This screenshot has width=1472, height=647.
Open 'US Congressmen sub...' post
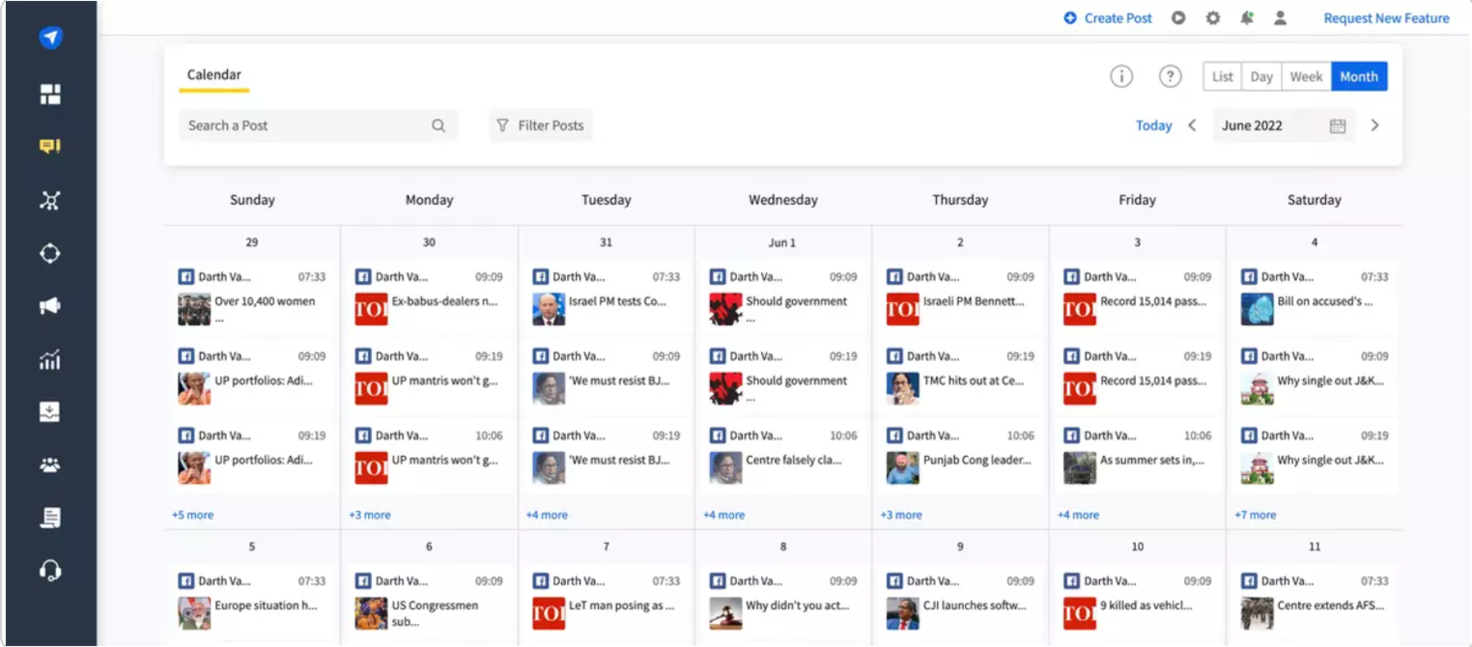tap(429, 601)
